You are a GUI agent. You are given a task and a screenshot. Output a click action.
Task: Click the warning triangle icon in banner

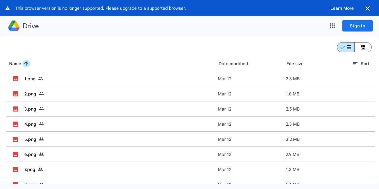pos(8,8)
